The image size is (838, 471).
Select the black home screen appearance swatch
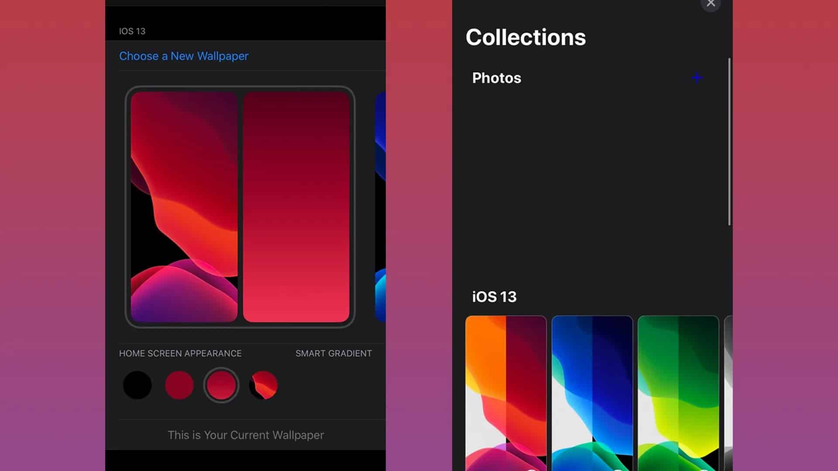tap(137, 385)
